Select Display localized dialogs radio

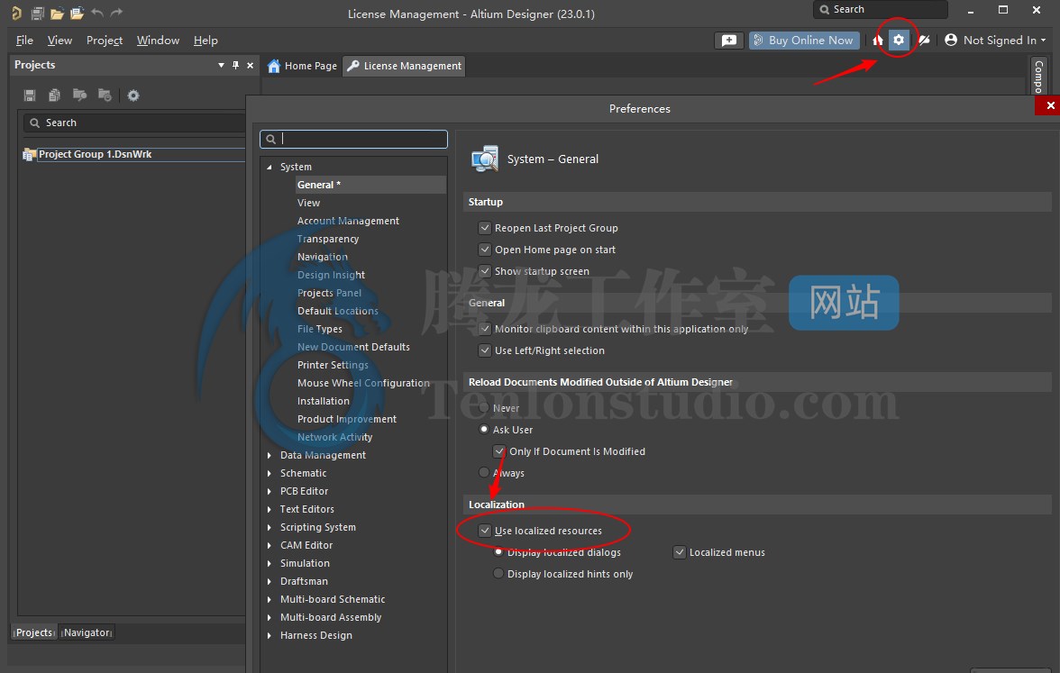tap(498, 551)
